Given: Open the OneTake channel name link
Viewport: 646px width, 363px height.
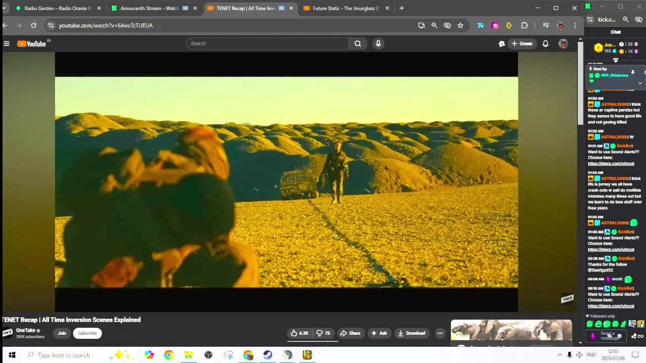Looking at the screenshot, I should coord(25,331).
